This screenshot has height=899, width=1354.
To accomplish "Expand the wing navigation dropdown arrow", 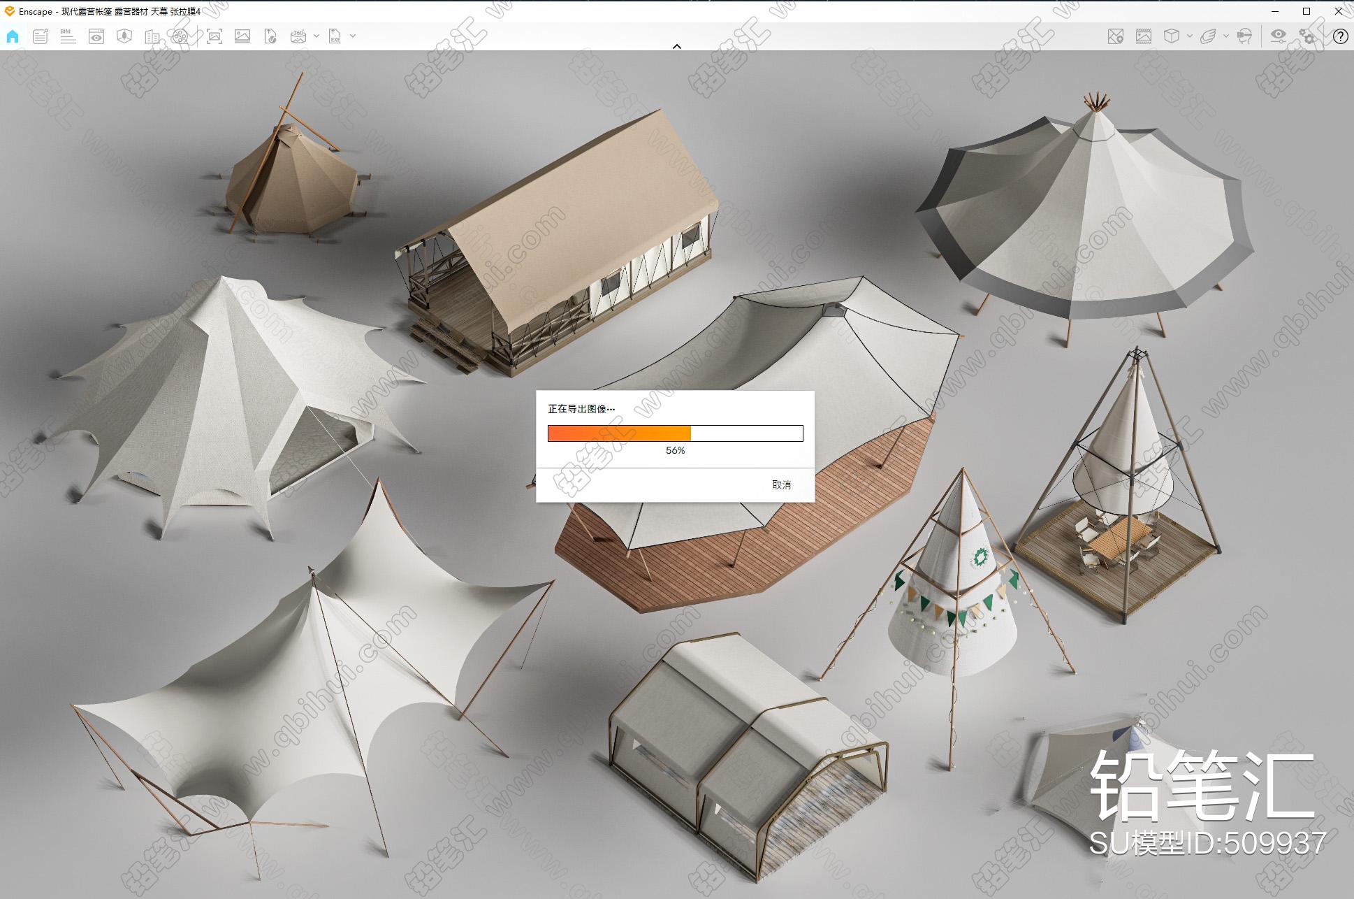I will tap(1225, 36).
